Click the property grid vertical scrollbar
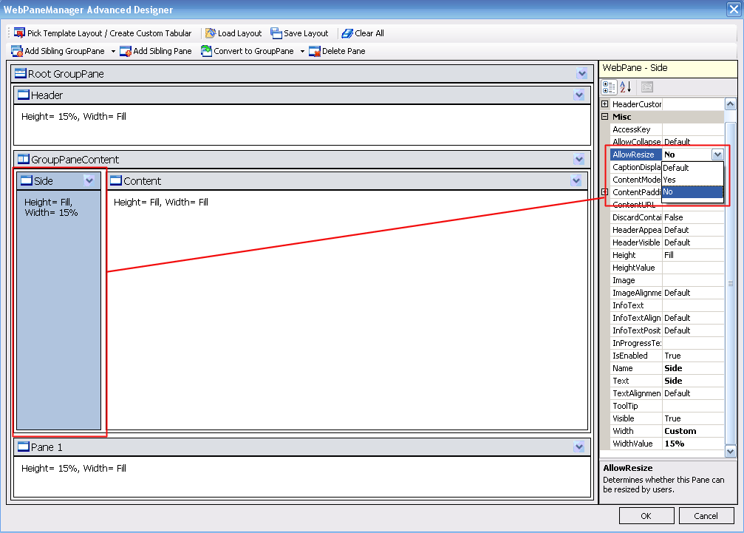 tap(731, 282)
